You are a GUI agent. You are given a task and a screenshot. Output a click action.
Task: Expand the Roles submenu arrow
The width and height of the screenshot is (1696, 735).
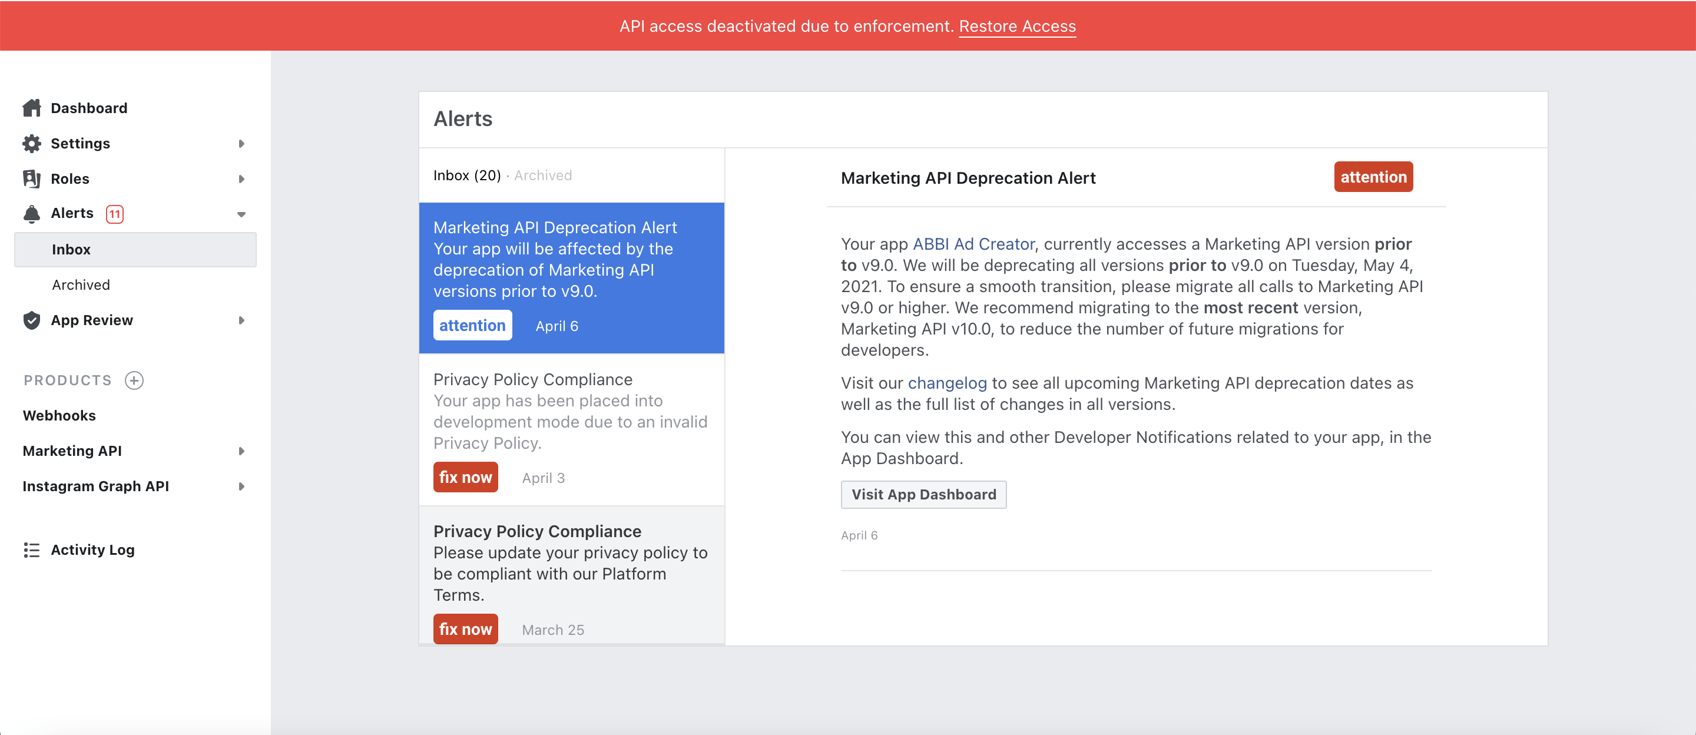click(x=241, y=178)
